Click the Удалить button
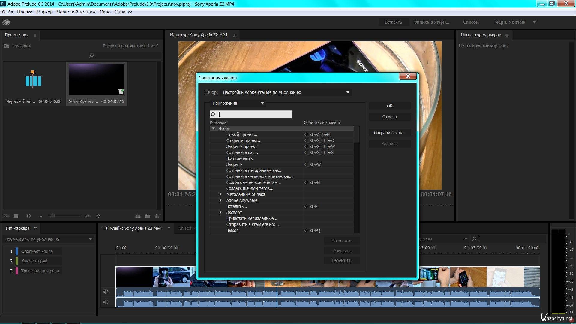Viewport: 576px width, 324px height. [390, 144]
